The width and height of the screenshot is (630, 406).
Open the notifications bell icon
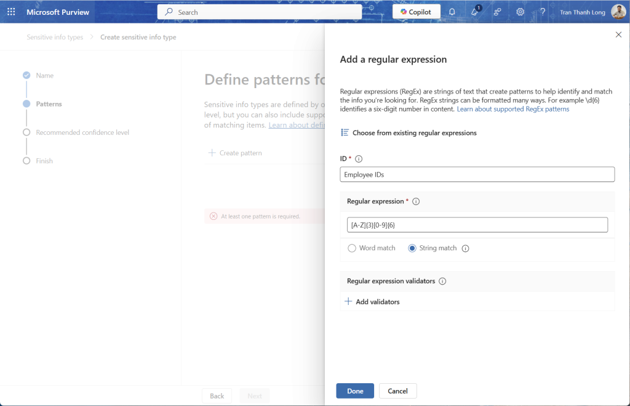pos(452,12)
